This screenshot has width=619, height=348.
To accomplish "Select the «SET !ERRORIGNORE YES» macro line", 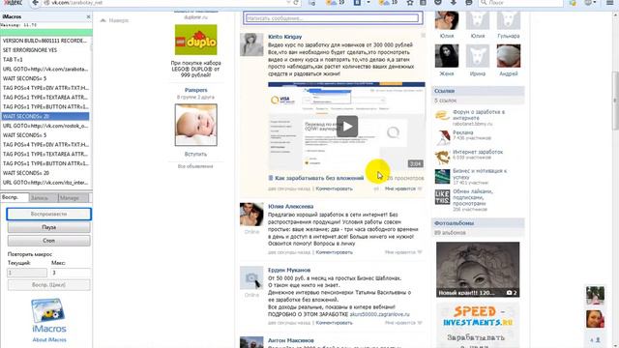I will tap(45, 50).
